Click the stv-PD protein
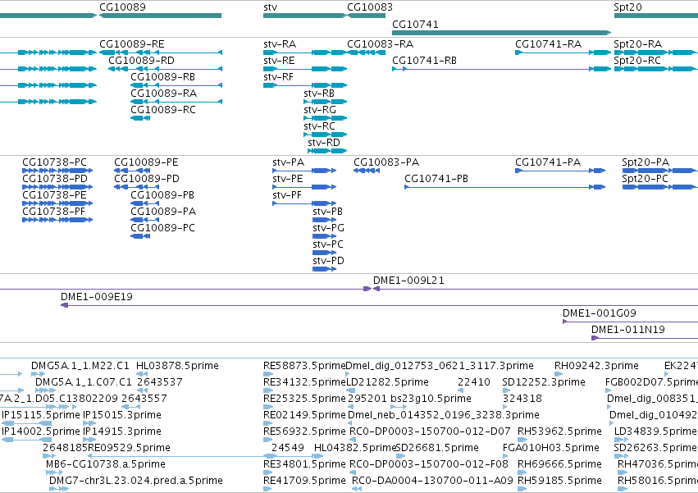Screen dimensions: 698x493 324,269
